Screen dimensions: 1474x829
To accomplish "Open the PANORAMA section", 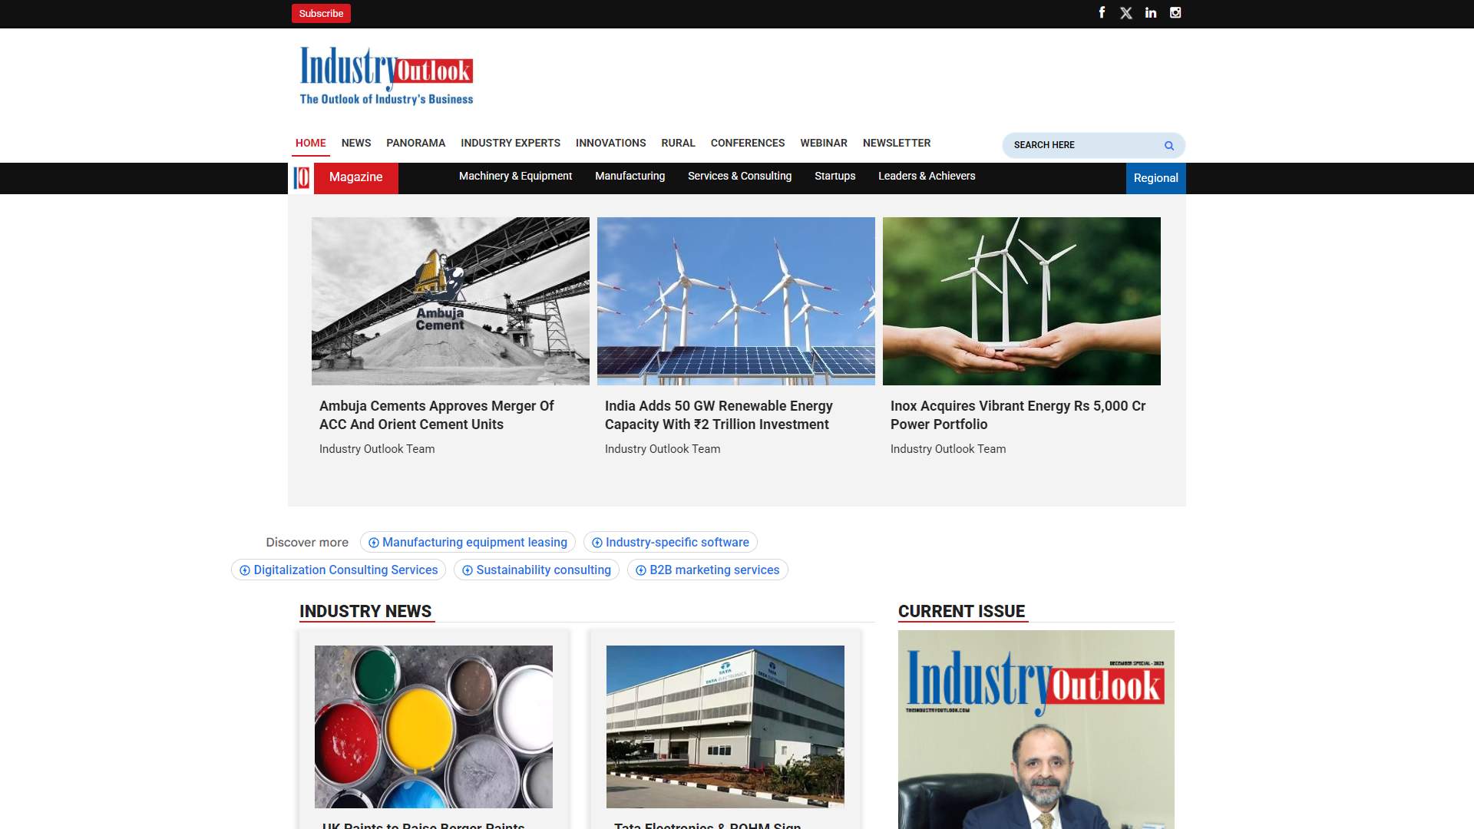I will pyautogui.click(x=415, y=143).
